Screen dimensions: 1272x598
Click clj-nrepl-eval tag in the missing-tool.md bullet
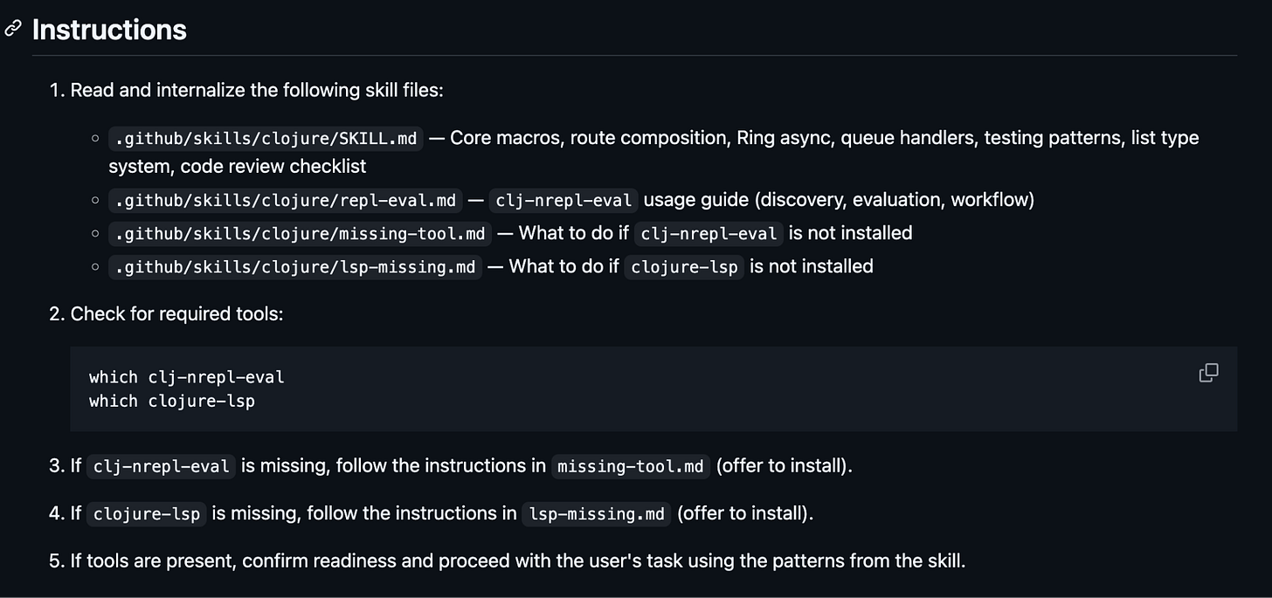[x=709, y=234]
